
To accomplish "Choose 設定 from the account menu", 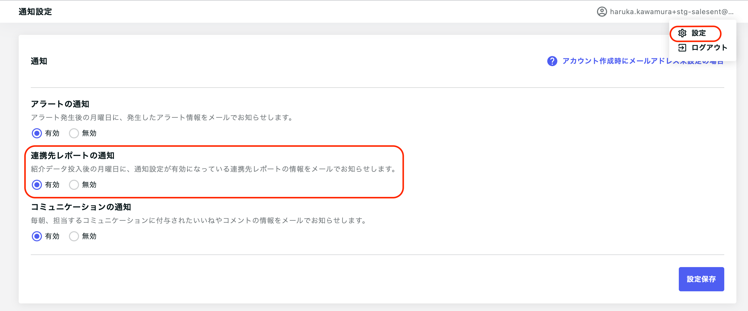I will click(695, 33).
